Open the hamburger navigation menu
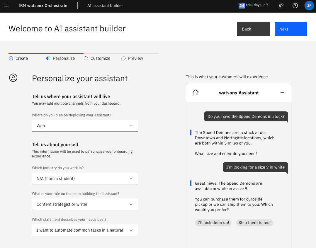The image size is (316, 248). (x=6, y=6)
